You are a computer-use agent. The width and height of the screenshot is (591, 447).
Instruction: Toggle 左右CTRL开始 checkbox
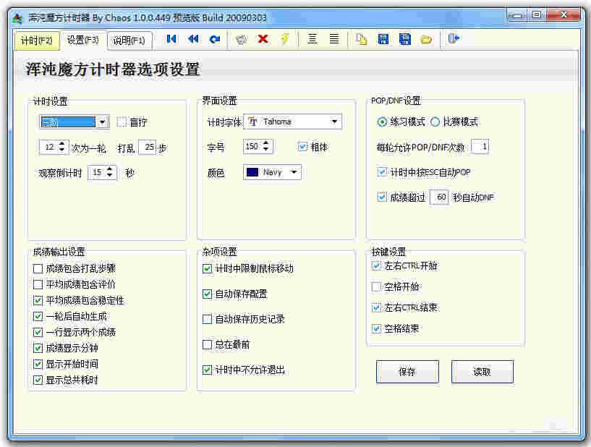376,265
